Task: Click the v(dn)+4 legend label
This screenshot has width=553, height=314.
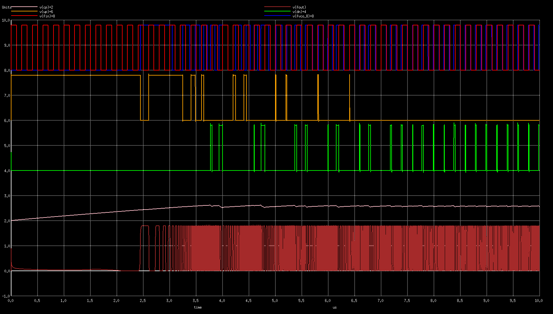Action: (299, 12)
